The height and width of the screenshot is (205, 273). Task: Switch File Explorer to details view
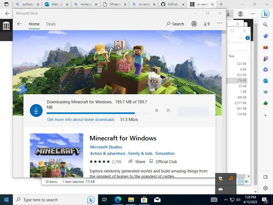[x=241, y=182]
